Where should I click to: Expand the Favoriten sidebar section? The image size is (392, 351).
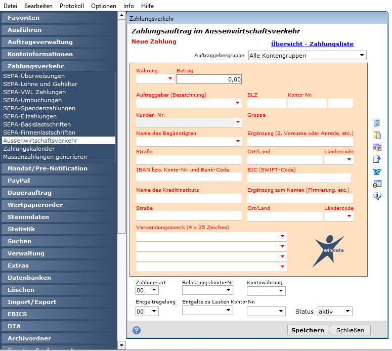coord(59,18)
